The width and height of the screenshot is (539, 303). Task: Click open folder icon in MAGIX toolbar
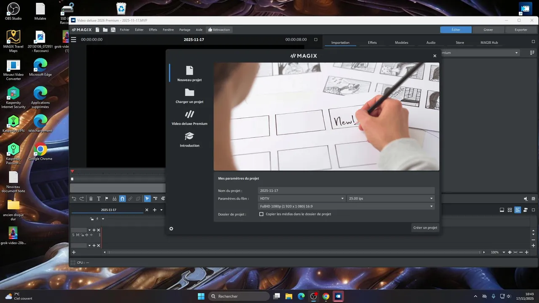105,30
